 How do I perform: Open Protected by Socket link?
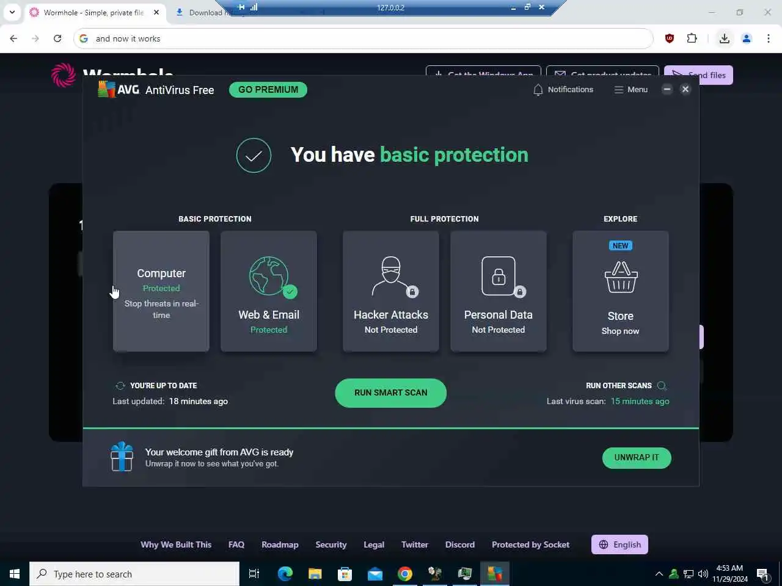coord(530,544)
